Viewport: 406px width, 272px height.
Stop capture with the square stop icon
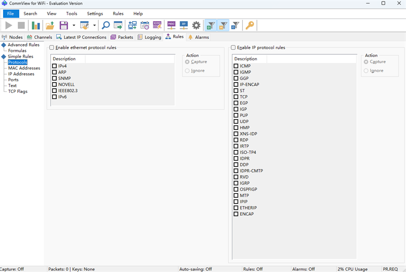(x=21, y=25)
